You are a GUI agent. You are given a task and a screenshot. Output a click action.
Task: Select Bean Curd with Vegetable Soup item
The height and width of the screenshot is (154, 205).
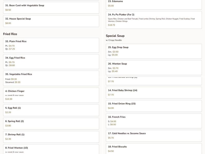(x=51, y=8)
